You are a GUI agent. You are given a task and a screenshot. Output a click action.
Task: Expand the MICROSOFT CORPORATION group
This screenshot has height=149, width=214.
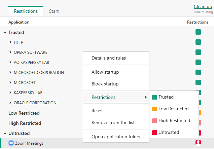pos(10,72)
